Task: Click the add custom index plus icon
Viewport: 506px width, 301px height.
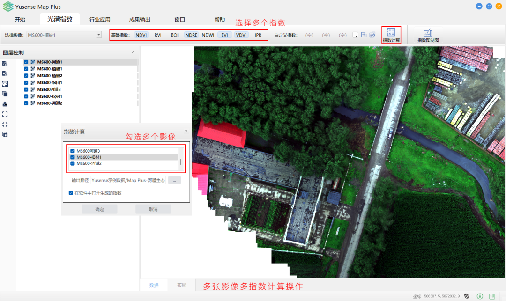Action: click(x=364, y=35)
